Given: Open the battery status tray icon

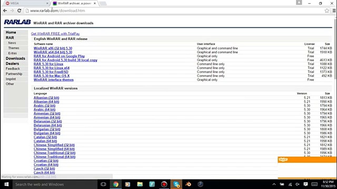Looking at the screenshot, I should click(x=282, y=184).
